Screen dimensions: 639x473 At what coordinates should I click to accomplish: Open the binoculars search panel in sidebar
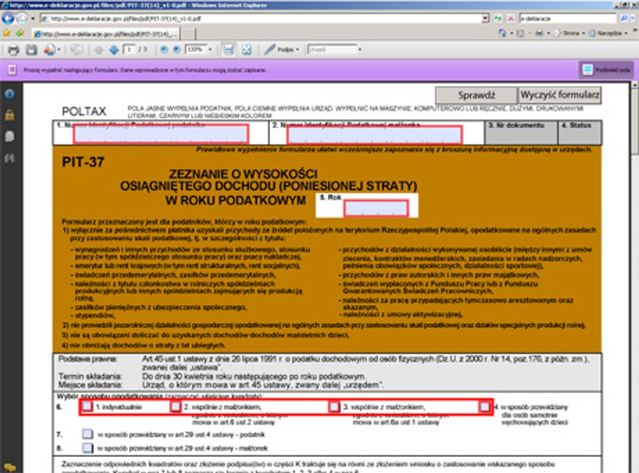pyautogui.click(x=9, y=157)
